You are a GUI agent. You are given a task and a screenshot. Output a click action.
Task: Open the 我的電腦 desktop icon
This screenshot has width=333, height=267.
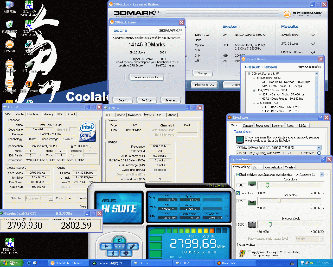[x=9, y=7]
